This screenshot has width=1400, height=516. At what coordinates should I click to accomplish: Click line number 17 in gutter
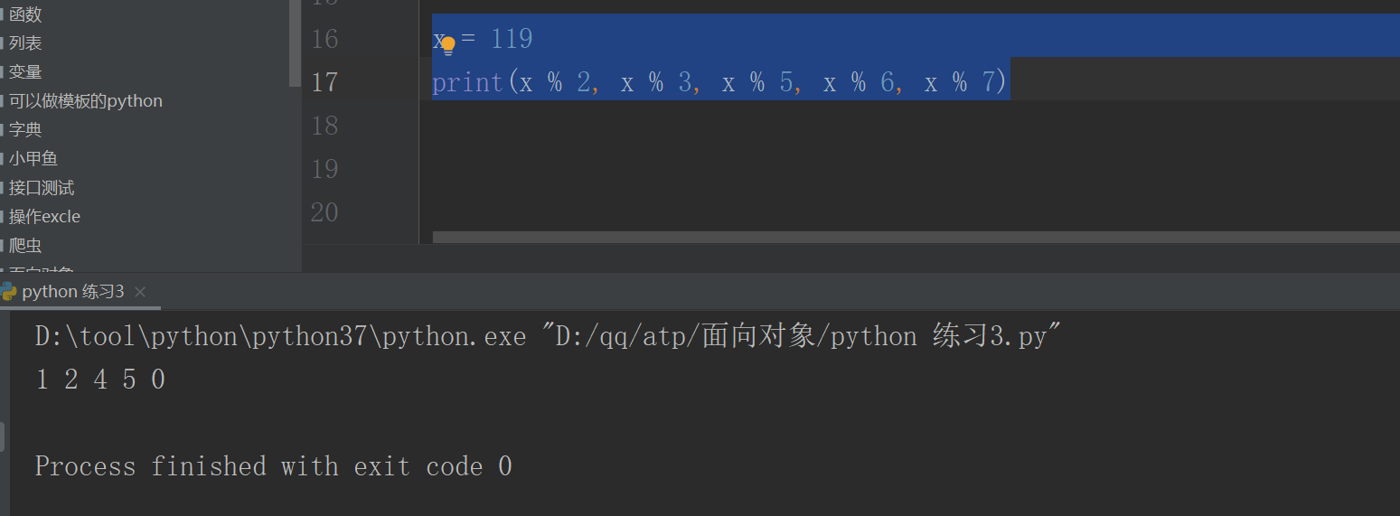pyautogui.click(x=324, y=82)
